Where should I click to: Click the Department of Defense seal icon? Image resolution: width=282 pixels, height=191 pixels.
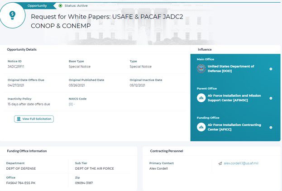point(201,69)
